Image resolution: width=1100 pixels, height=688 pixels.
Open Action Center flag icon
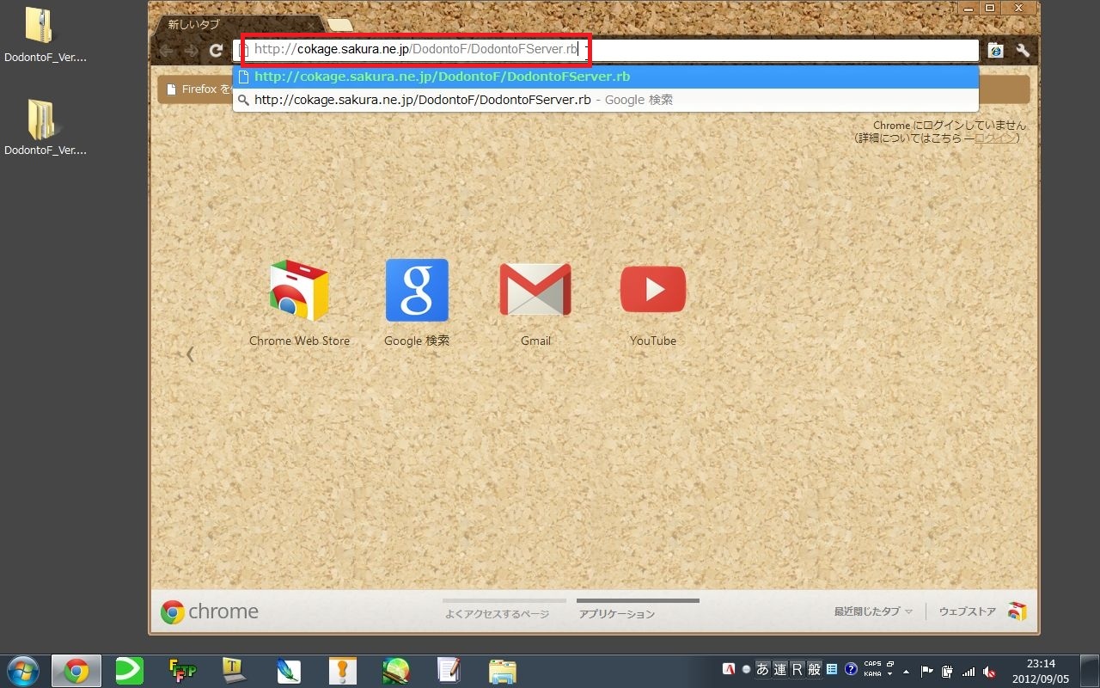point(926,671)
